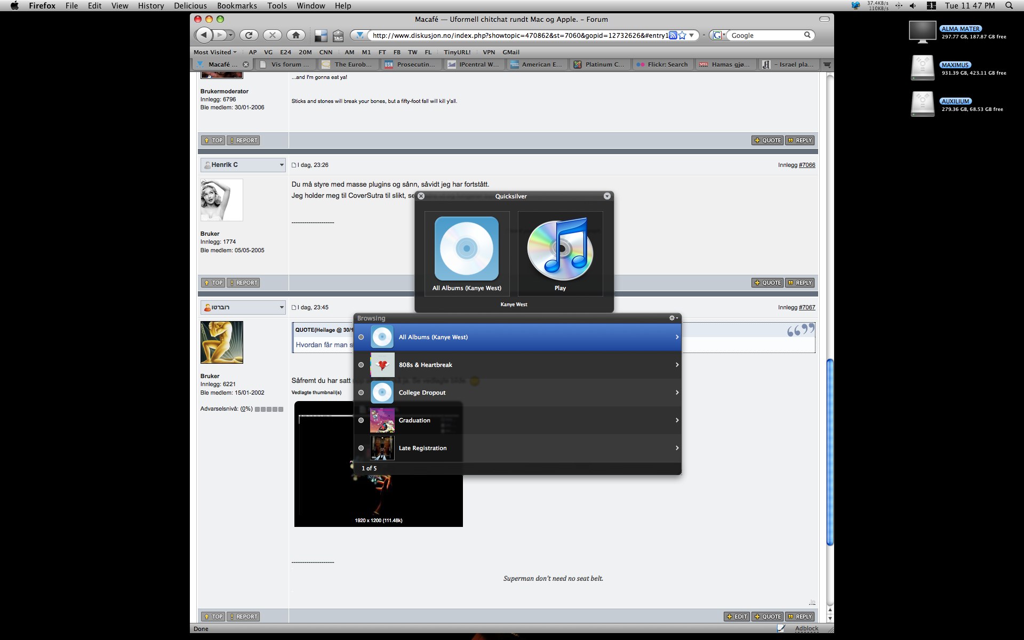The height and width of the screenshot is (640, 1024).
Task: Click the TinyURL! bookmark
Action: point(457,52)
